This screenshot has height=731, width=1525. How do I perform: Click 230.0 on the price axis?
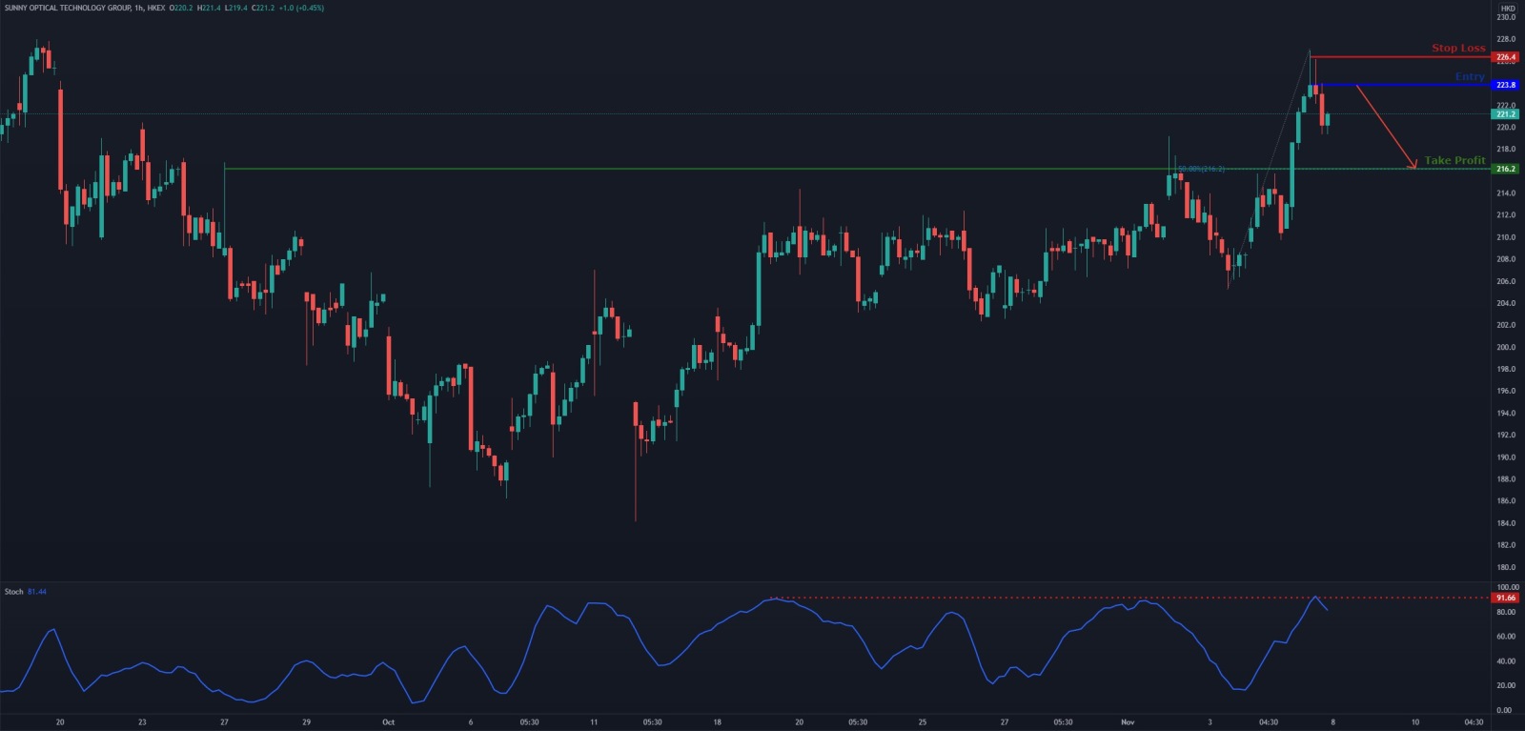(x=1506, y=17)
